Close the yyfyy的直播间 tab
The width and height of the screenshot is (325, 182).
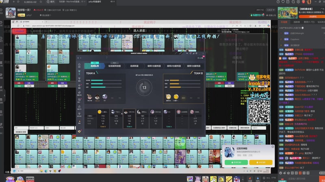coord(114,2)
